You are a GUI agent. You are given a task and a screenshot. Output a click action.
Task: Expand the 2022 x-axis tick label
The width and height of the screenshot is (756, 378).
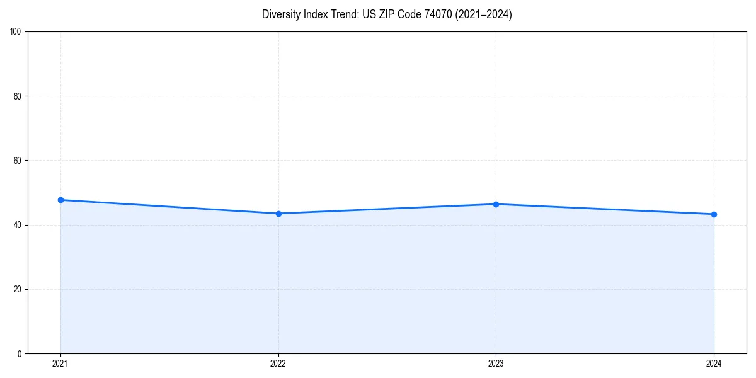(x=278, y=363)
